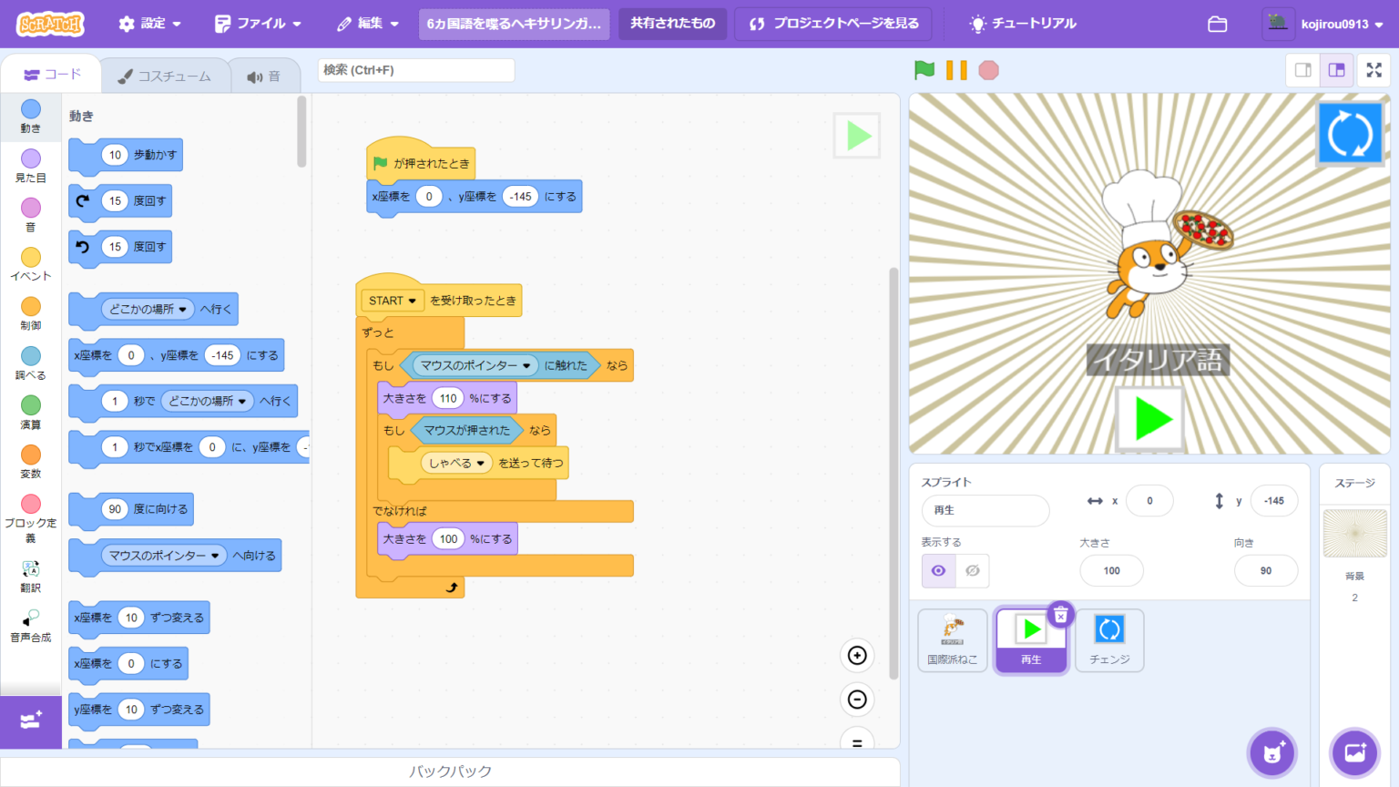
Task: Click the green play button on stage
Action: [x=1151, y=419]
